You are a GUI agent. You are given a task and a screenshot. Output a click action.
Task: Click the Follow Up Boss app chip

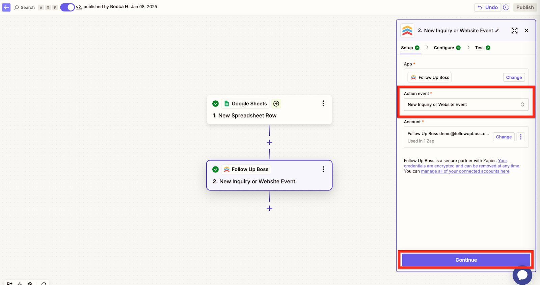point(430,77)
